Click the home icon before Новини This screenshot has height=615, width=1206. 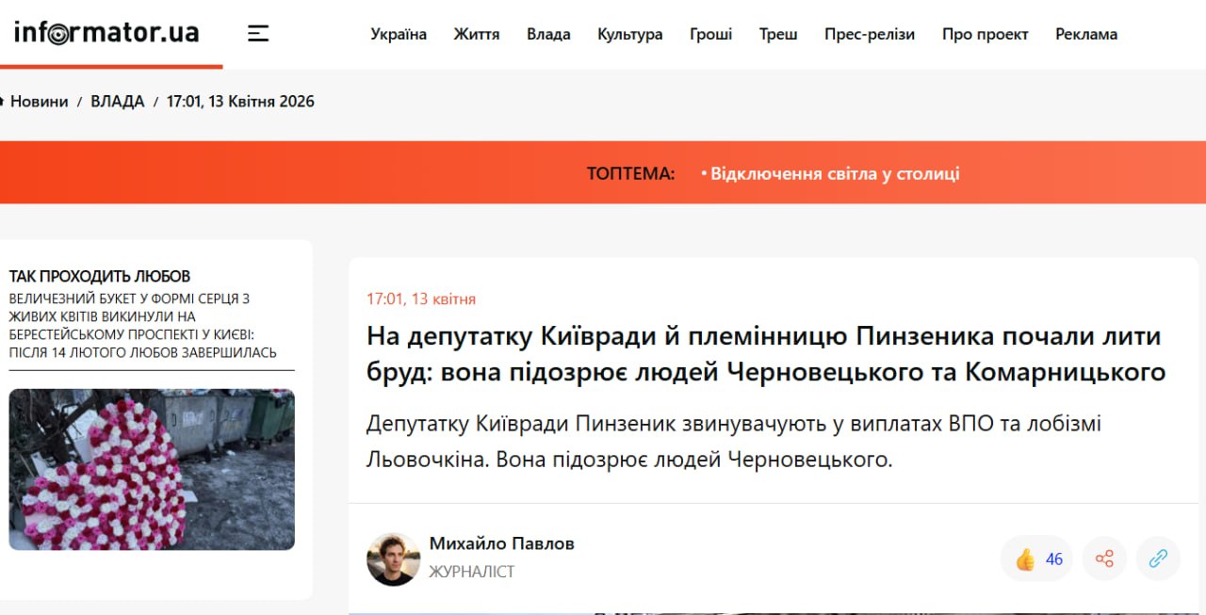[2, 102]
